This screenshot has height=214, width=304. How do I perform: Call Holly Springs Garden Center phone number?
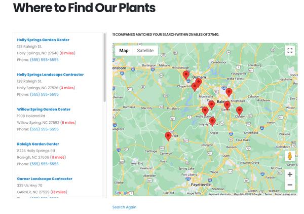[x=44, y=60]
